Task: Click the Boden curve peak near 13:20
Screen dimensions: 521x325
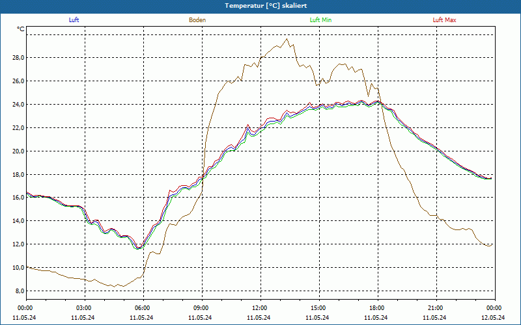Action: coord(287,39)
